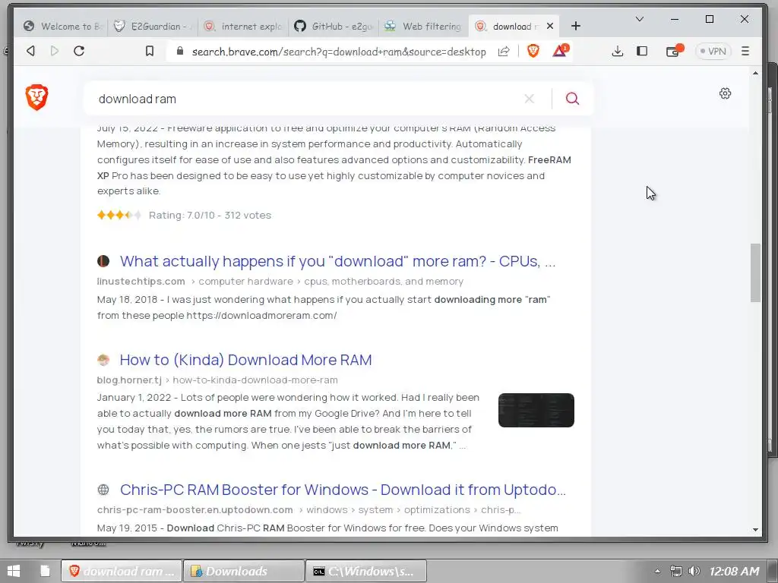The width and height of the screenshot is (778, 583).
Task: Expand the tab search dropdown
Action: coord(640,19)
